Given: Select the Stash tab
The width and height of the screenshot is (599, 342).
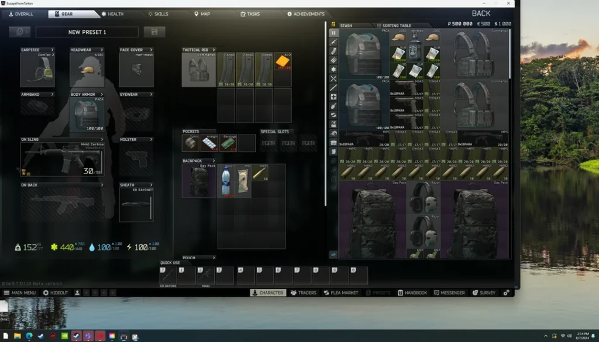Looking at the screenshot, I should (x=346, y=26).
